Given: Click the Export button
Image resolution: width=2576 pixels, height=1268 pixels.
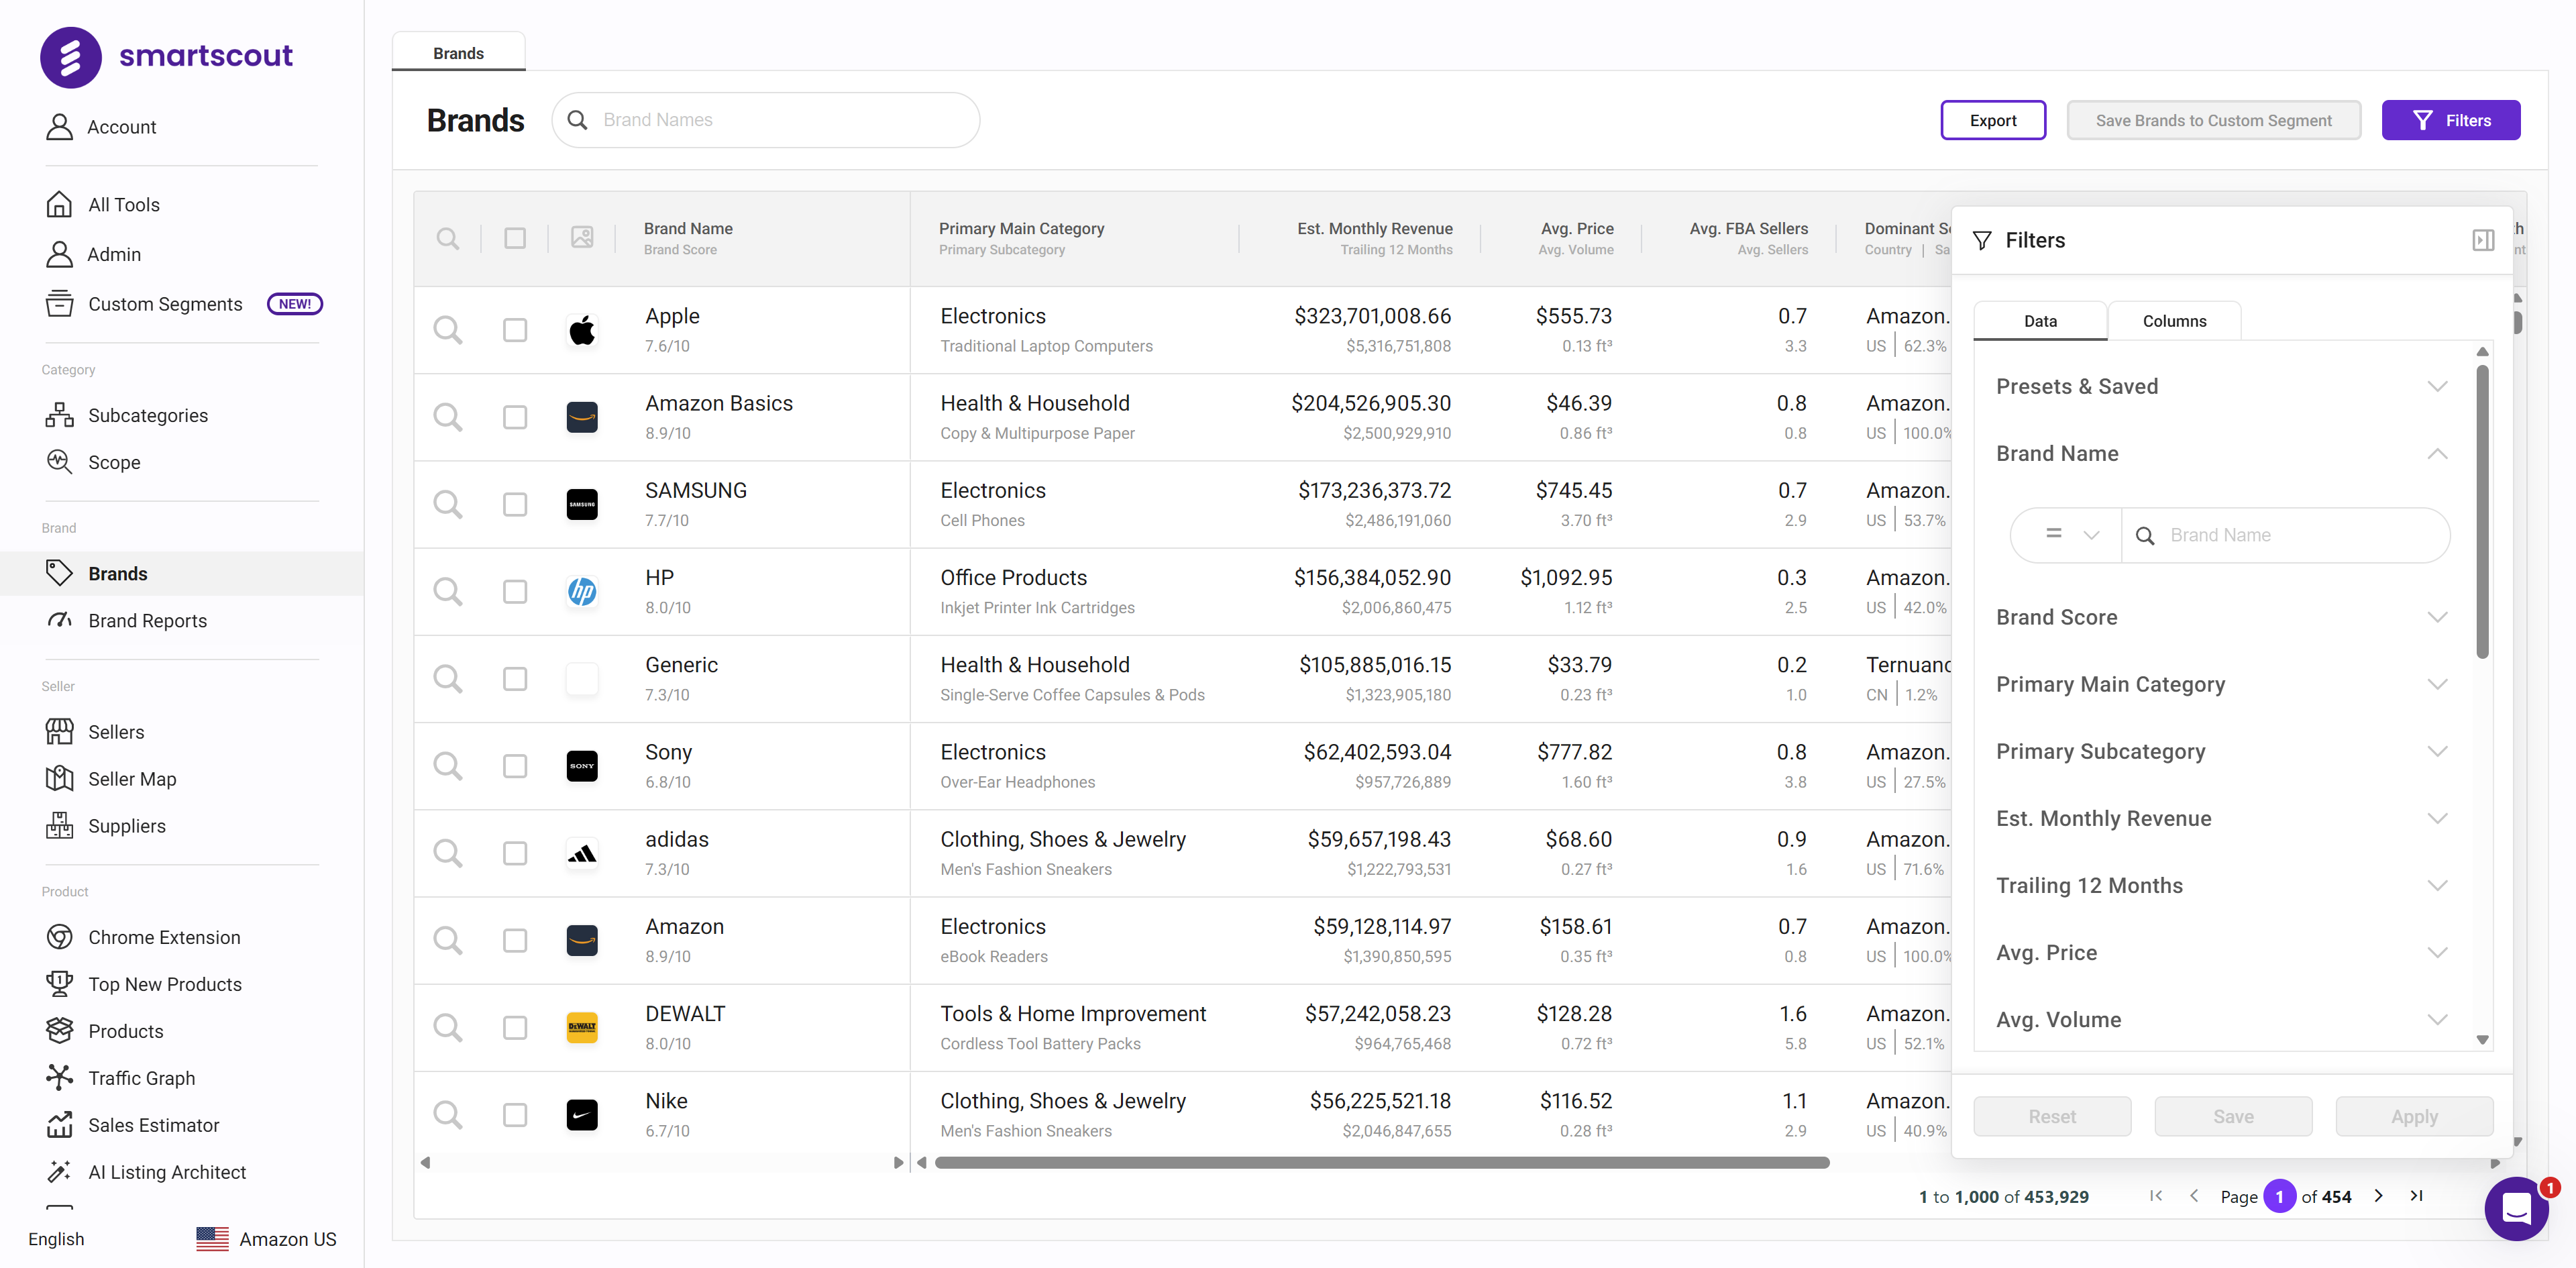Looking at the screenshot, I should (x=1992, y=120).
